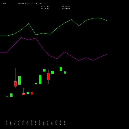Click the magenta indicator line's highest peak
The image size is (129, 129).
(x=21, y=37)
